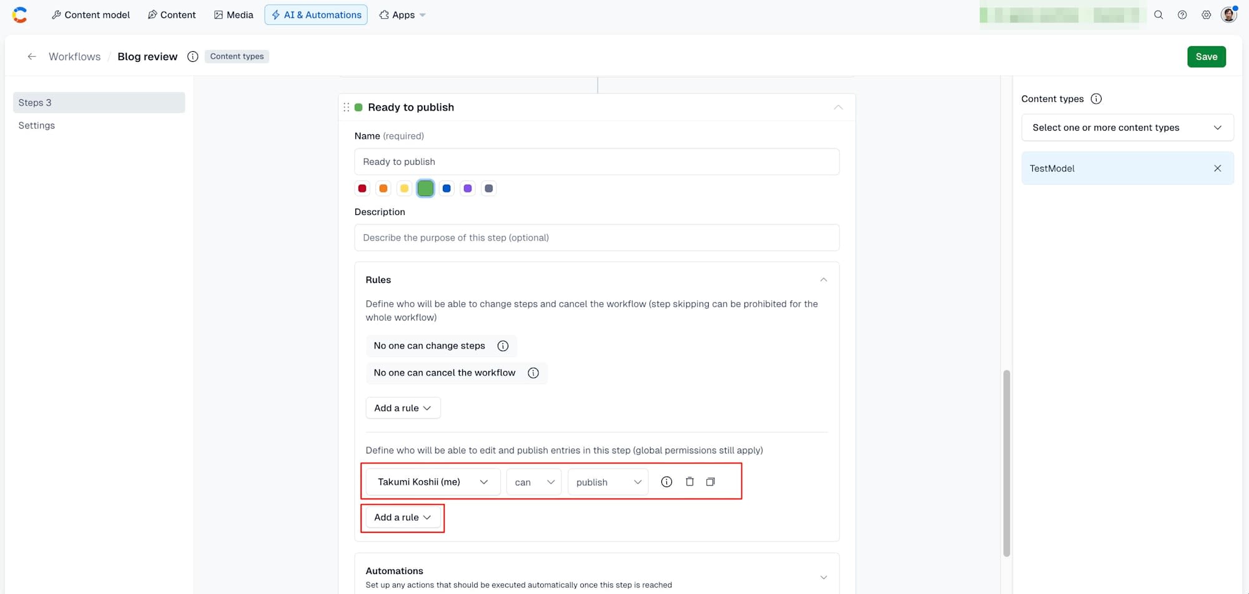Open the publish action dropdown
This screenshot has height=594, width=1249.
click(x=608, y=482)
